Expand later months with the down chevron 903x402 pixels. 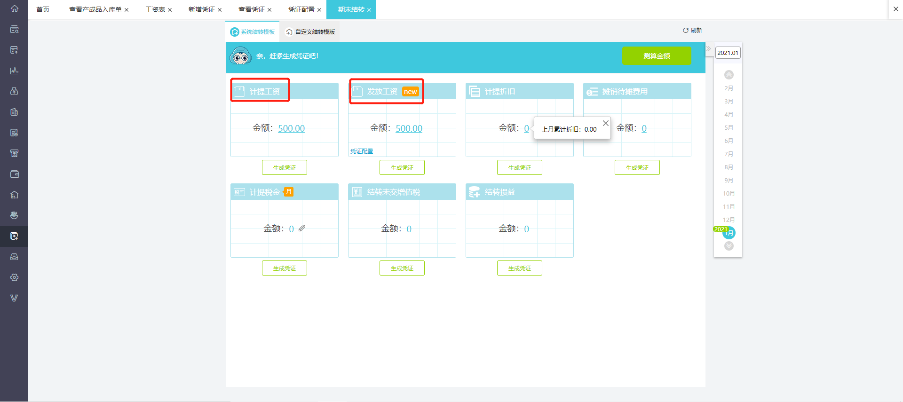(729, 246)
